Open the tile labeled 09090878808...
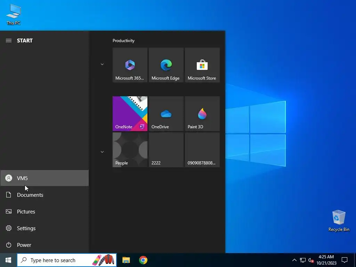Viewport: 356px width, 267px height. (x=202, y=150)
